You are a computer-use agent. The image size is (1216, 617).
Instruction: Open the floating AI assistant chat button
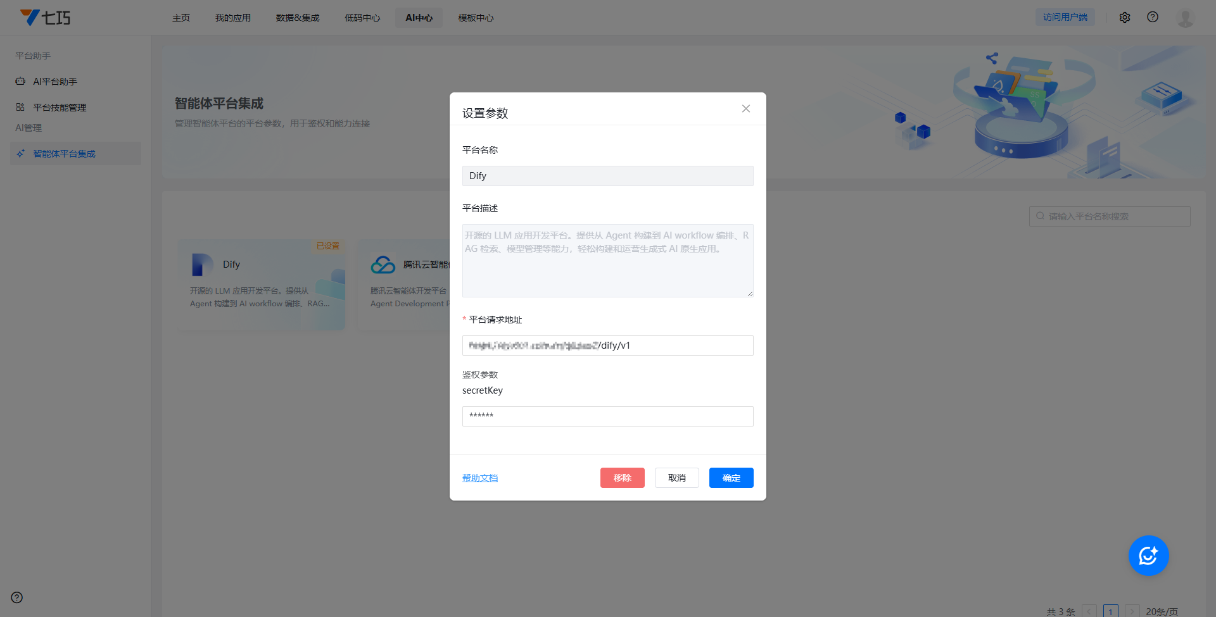pyautogui.click(x=1148, y=556)
